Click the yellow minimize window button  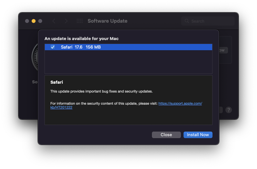[34, 21]
